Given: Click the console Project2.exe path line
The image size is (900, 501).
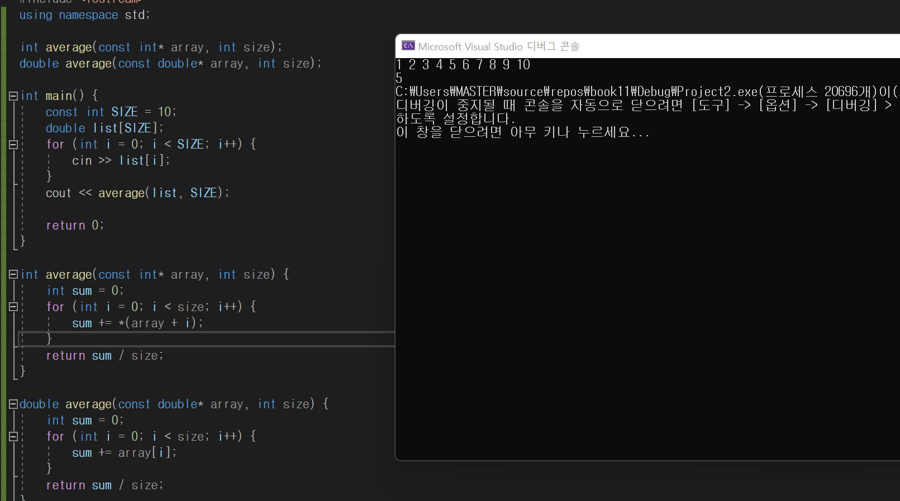Looking at the screenshot, I should click(x=647, y=92).
